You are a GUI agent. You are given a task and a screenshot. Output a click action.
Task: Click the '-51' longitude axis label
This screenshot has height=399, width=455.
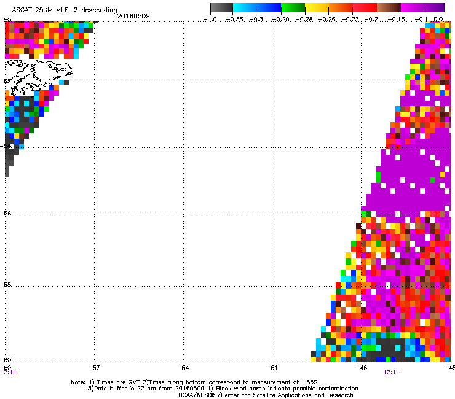click(272, 368)
